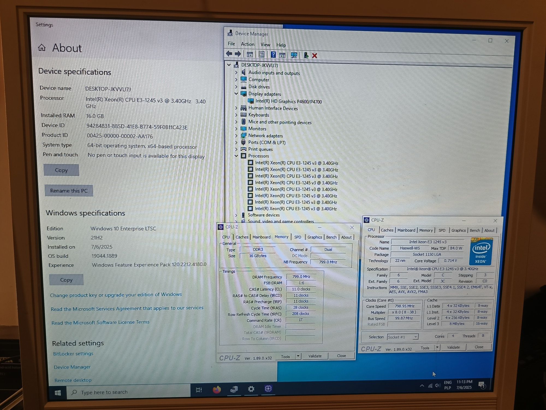Image resolution: width=546 pixels, height=410 pixels.
Task: Select Print queues in Device Manager
Action: pyautogui.click(x=260, y=149)
